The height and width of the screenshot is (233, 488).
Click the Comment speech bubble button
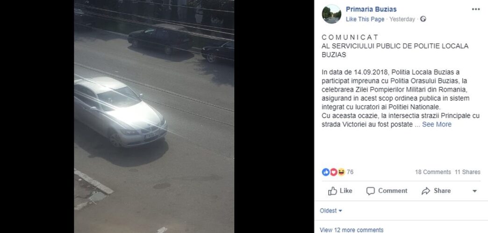(387, 191)
